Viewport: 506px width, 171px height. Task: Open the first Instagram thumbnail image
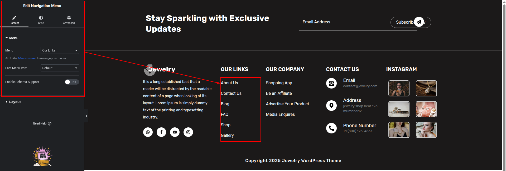click(x=399, y=88)
